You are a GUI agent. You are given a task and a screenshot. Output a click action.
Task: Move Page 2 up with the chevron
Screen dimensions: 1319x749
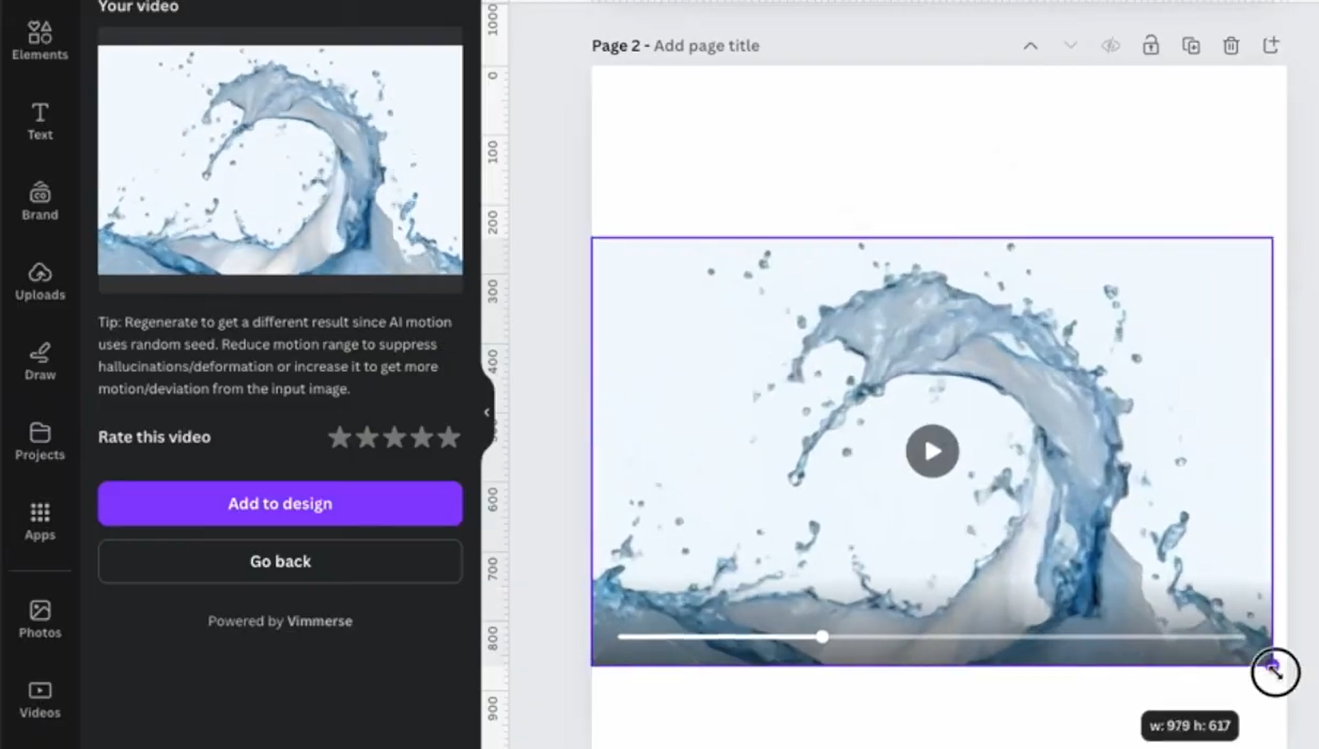(x=1030, y=45)
